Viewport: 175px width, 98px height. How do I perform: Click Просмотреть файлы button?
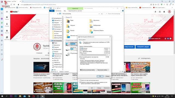point(102,70)
